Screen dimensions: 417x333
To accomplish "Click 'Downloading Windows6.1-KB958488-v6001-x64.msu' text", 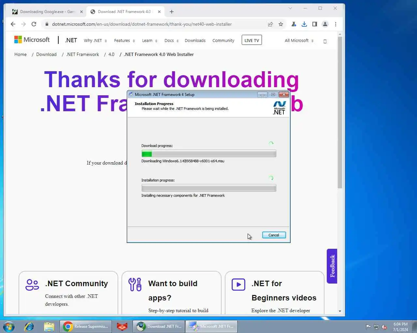I will 183,161.
